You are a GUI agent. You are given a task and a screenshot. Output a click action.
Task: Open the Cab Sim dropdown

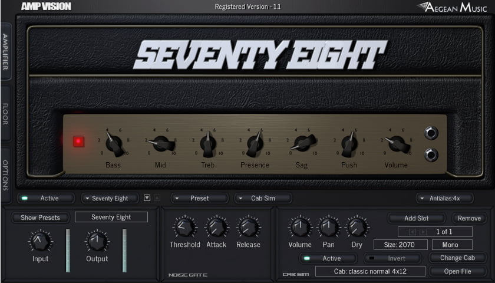click(x=263, y=198)
